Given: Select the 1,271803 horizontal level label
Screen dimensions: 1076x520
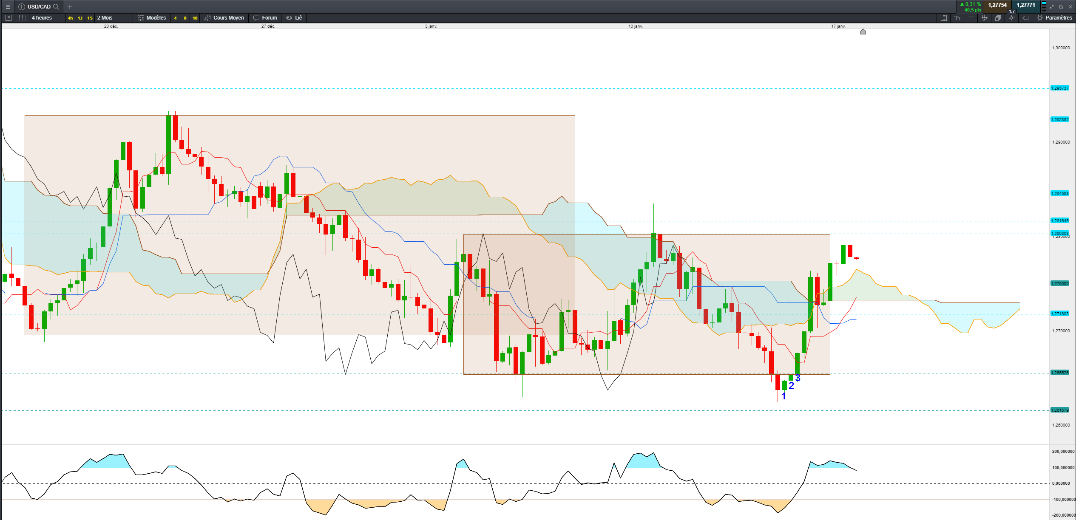Looking at the screenshot, I should click(x=1060, y=314).
